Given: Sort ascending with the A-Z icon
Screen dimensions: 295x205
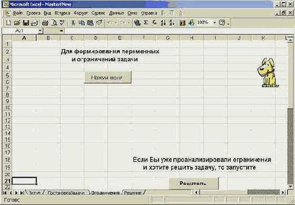Looking at the screenshot, I should click(163, 23).
